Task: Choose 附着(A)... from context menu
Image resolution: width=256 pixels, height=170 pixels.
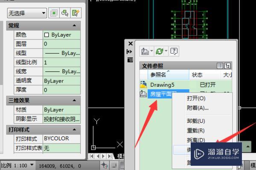Action: tap(198, 108)
